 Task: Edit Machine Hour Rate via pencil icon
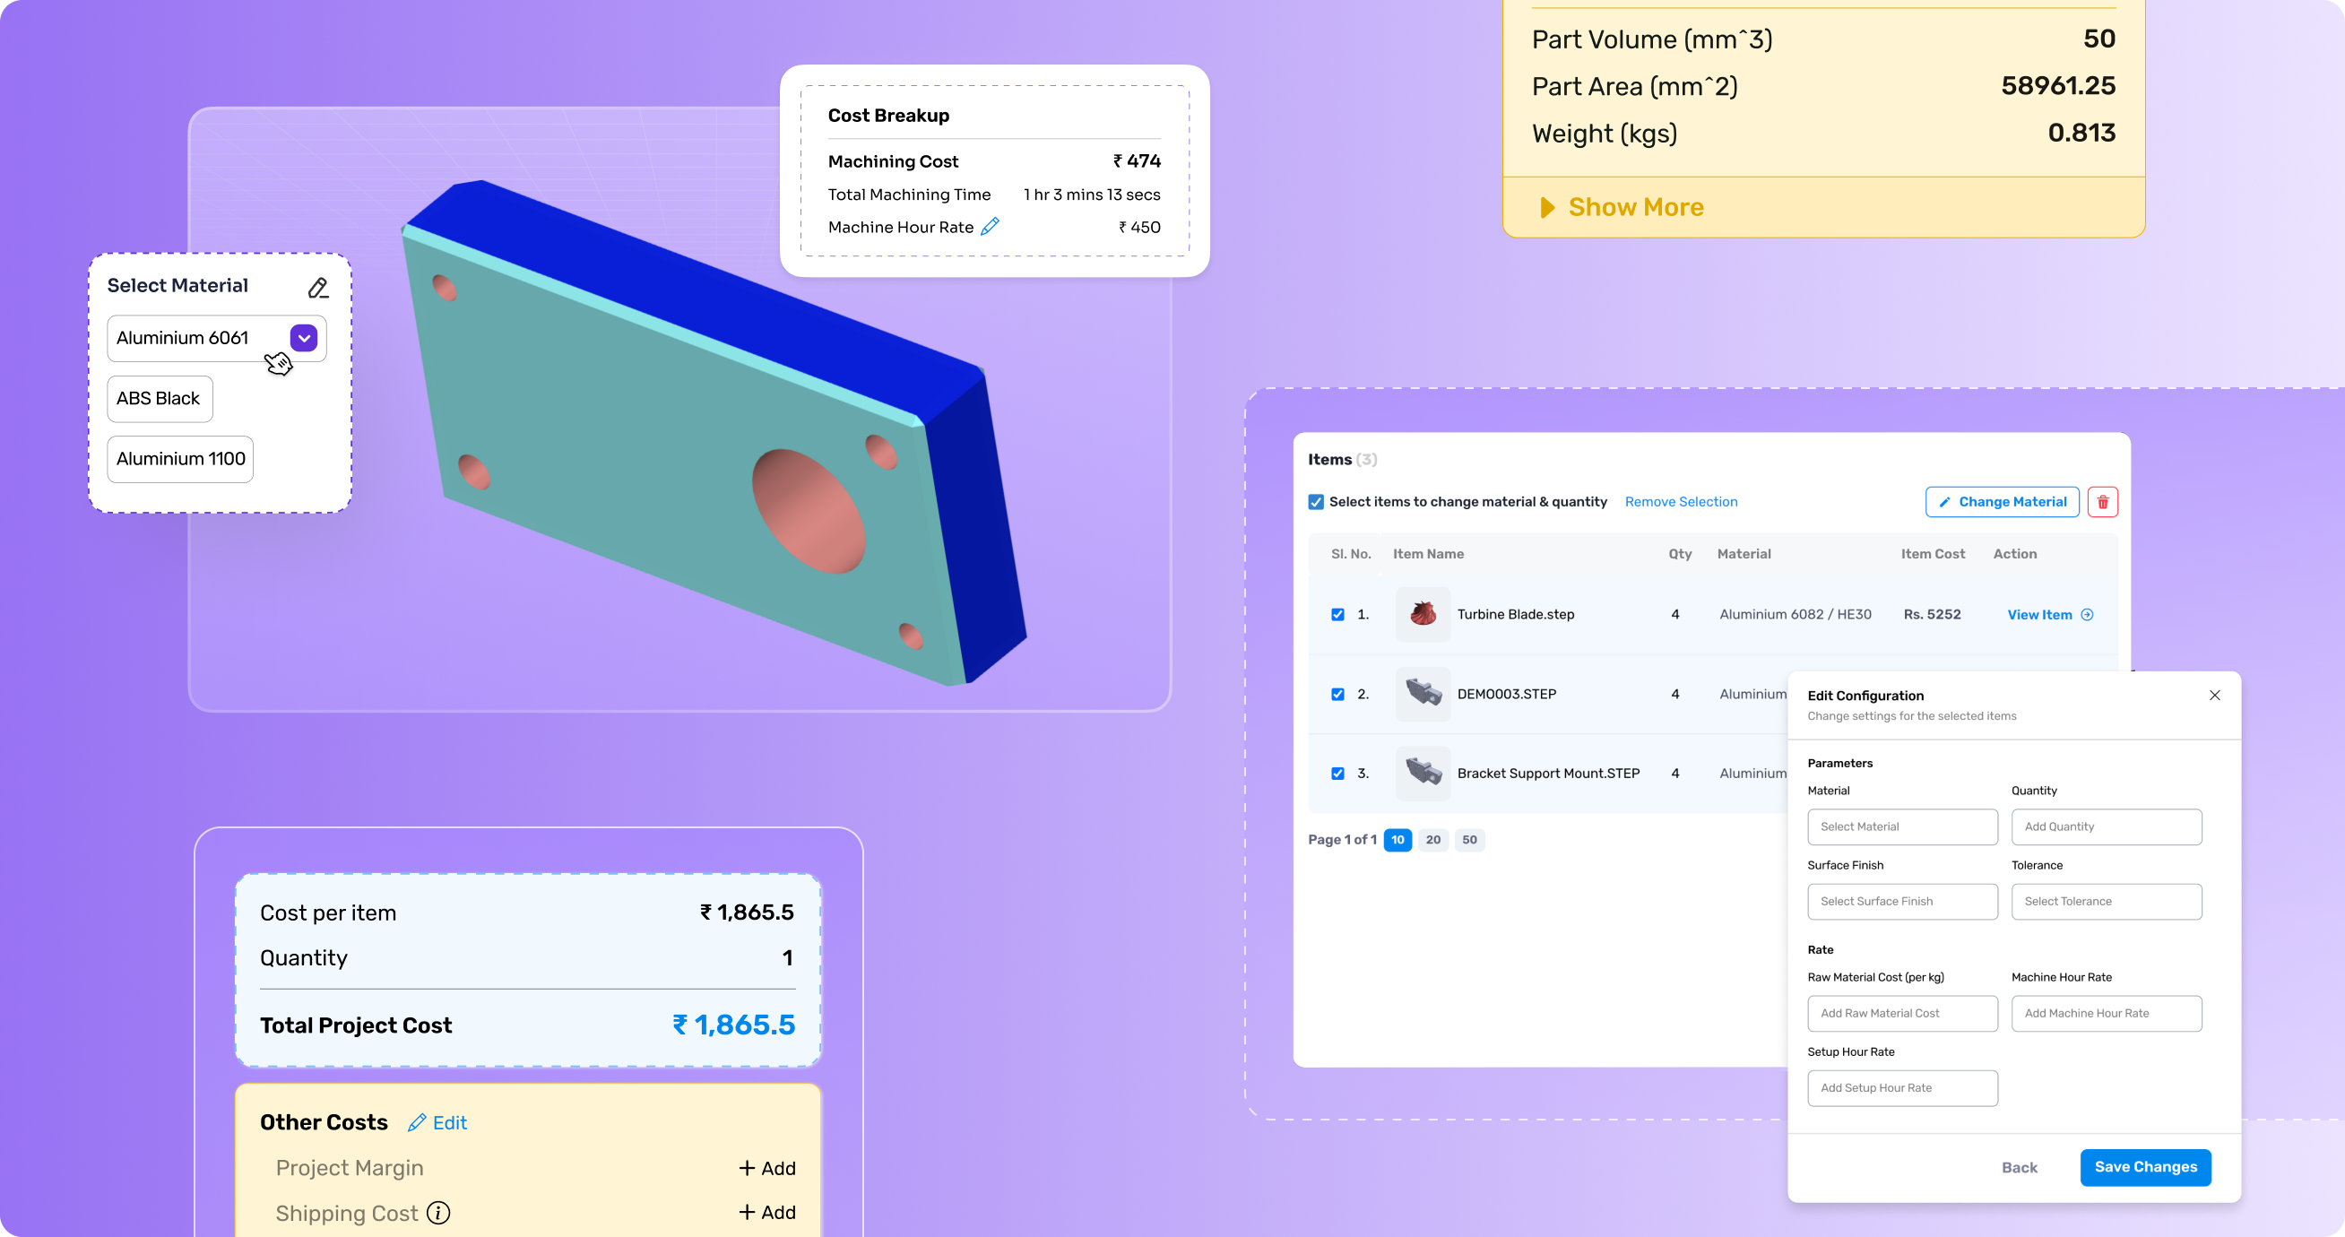[x=990, y=227]
